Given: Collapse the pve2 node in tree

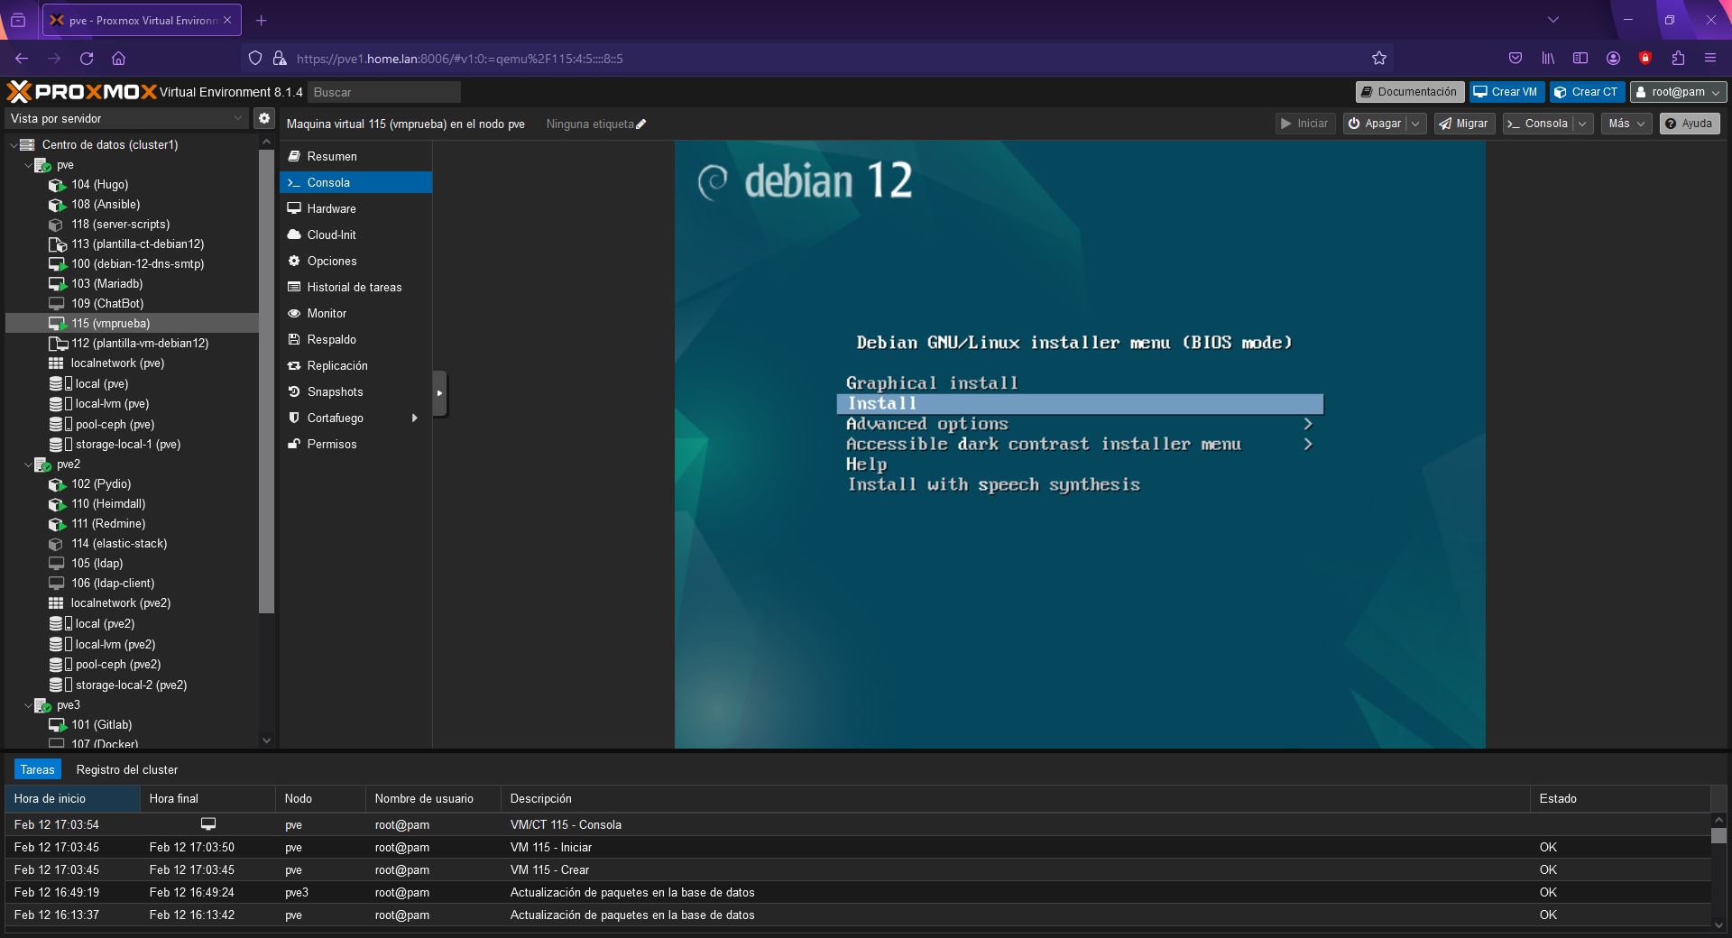Looking at the screenshot, I should coord(27,464).
